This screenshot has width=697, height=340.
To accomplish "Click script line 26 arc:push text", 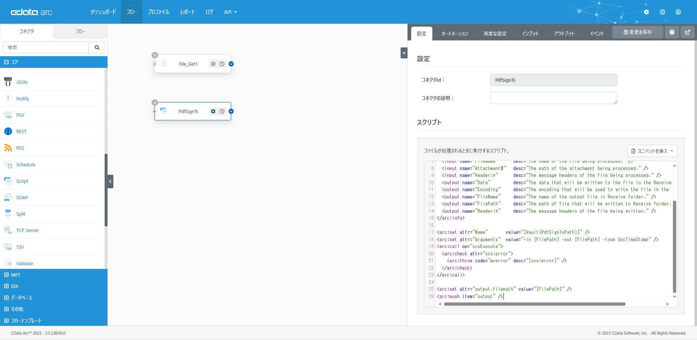I will [x=470, y=296].
